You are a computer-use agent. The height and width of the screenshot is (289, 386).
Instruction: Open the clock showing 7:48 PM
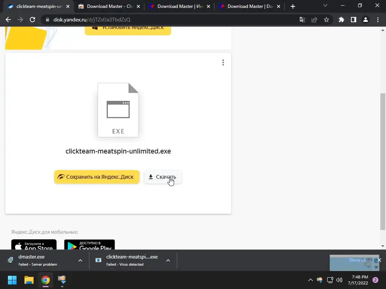coord(358,280)
